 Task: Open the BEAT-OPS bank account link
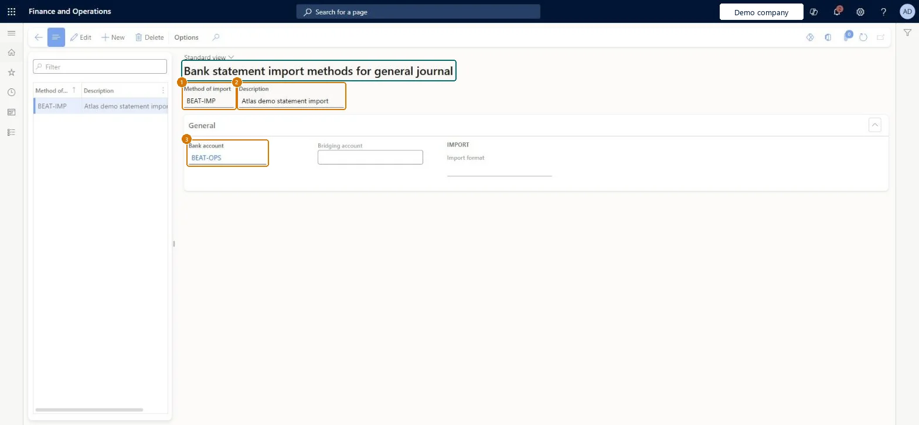[x=206, y=158]
